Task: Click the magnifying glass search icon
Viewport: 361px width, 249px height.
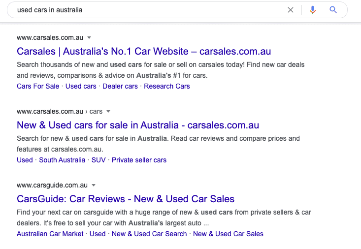Action: [333, 10]
